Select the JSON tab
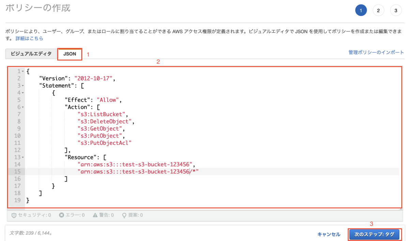409x241 pixels. click(x=70, y=54)
